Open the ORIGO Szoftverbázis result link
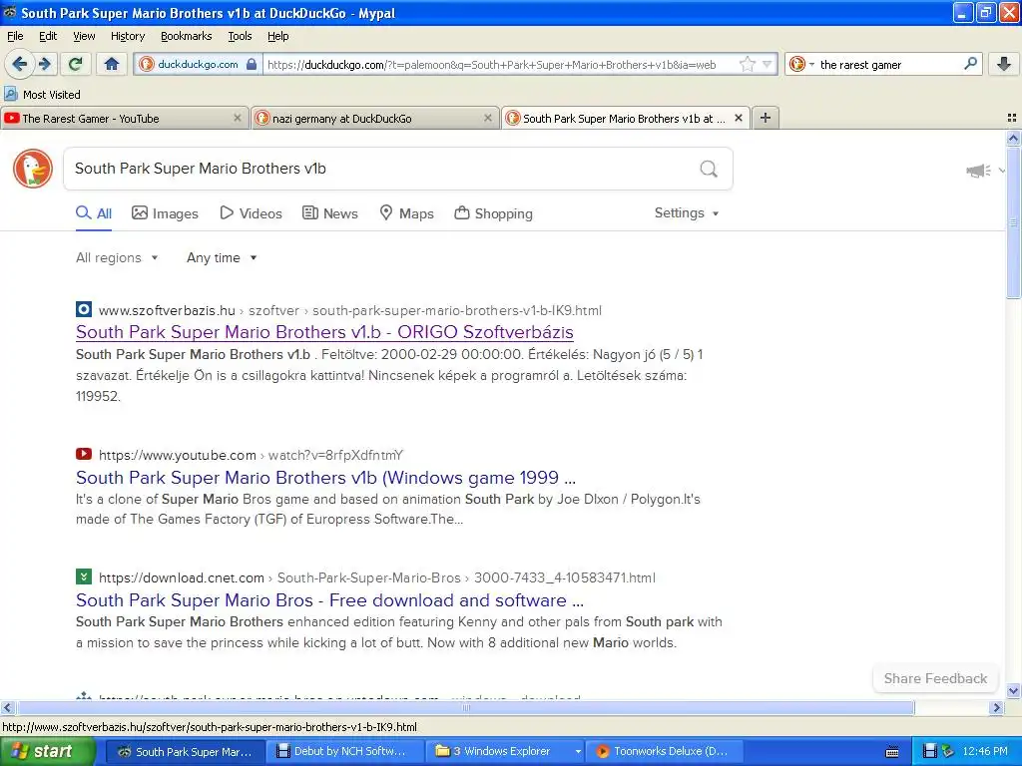The height and width of the screenshot is (766, 1022). 324,332
